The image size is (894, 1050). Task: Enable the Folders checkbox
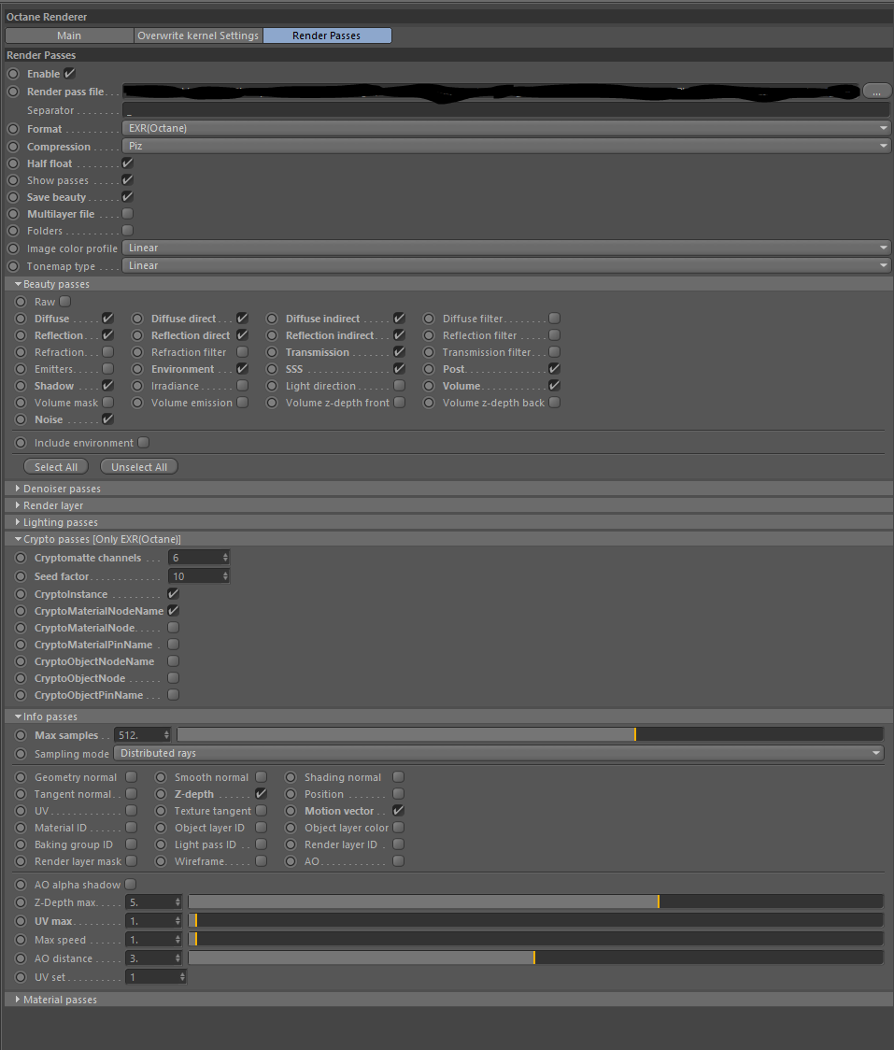(x=127, y=231)
